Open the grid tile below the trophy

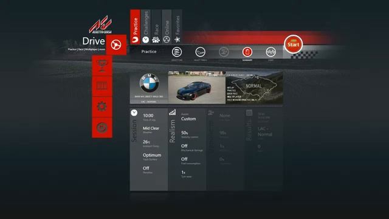pyautogui.click(x=102, y=86)
